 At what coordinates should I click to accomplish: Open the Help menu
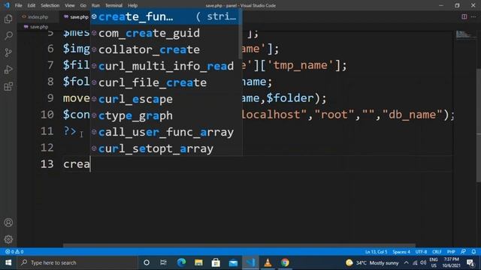point(132,5)
